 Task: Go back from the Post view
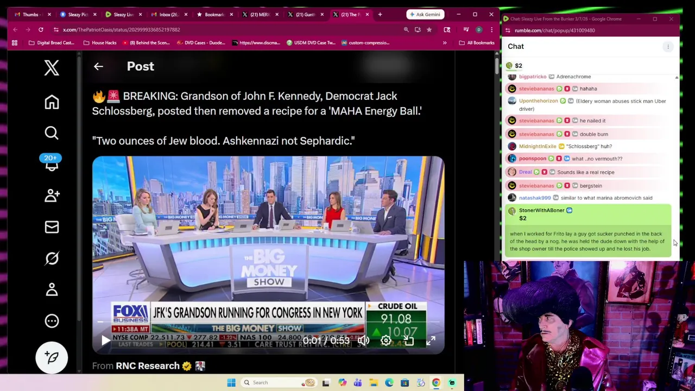pyautogui.click(x=98, y=66)
